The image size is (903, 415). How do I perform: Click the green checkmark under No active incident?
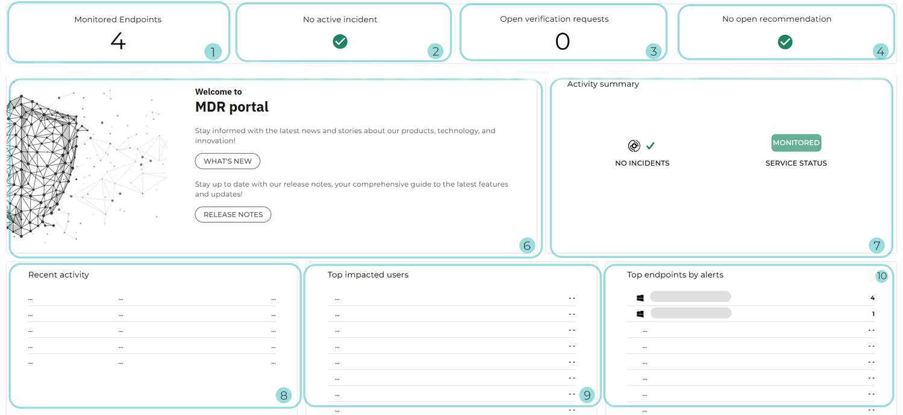tap(340, 42)
